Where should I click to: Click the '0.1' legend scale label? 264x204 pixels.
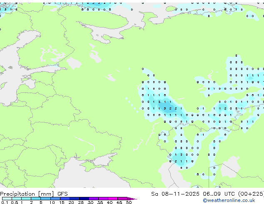point(5,202)
